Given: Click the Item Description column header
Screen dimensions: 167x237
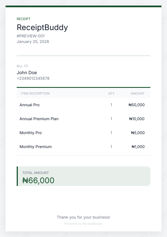Looking at the screenshot, I should tap(35, 93).
